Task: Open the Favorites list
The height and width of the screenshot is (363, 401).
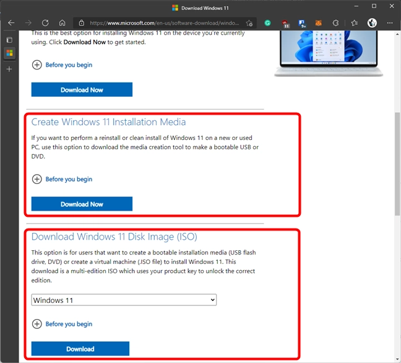Action: pos(354,23)
